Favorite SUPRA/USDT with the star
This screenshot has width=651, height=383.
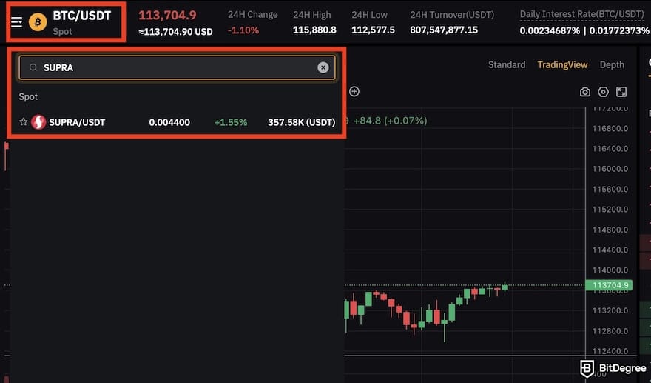23,121
